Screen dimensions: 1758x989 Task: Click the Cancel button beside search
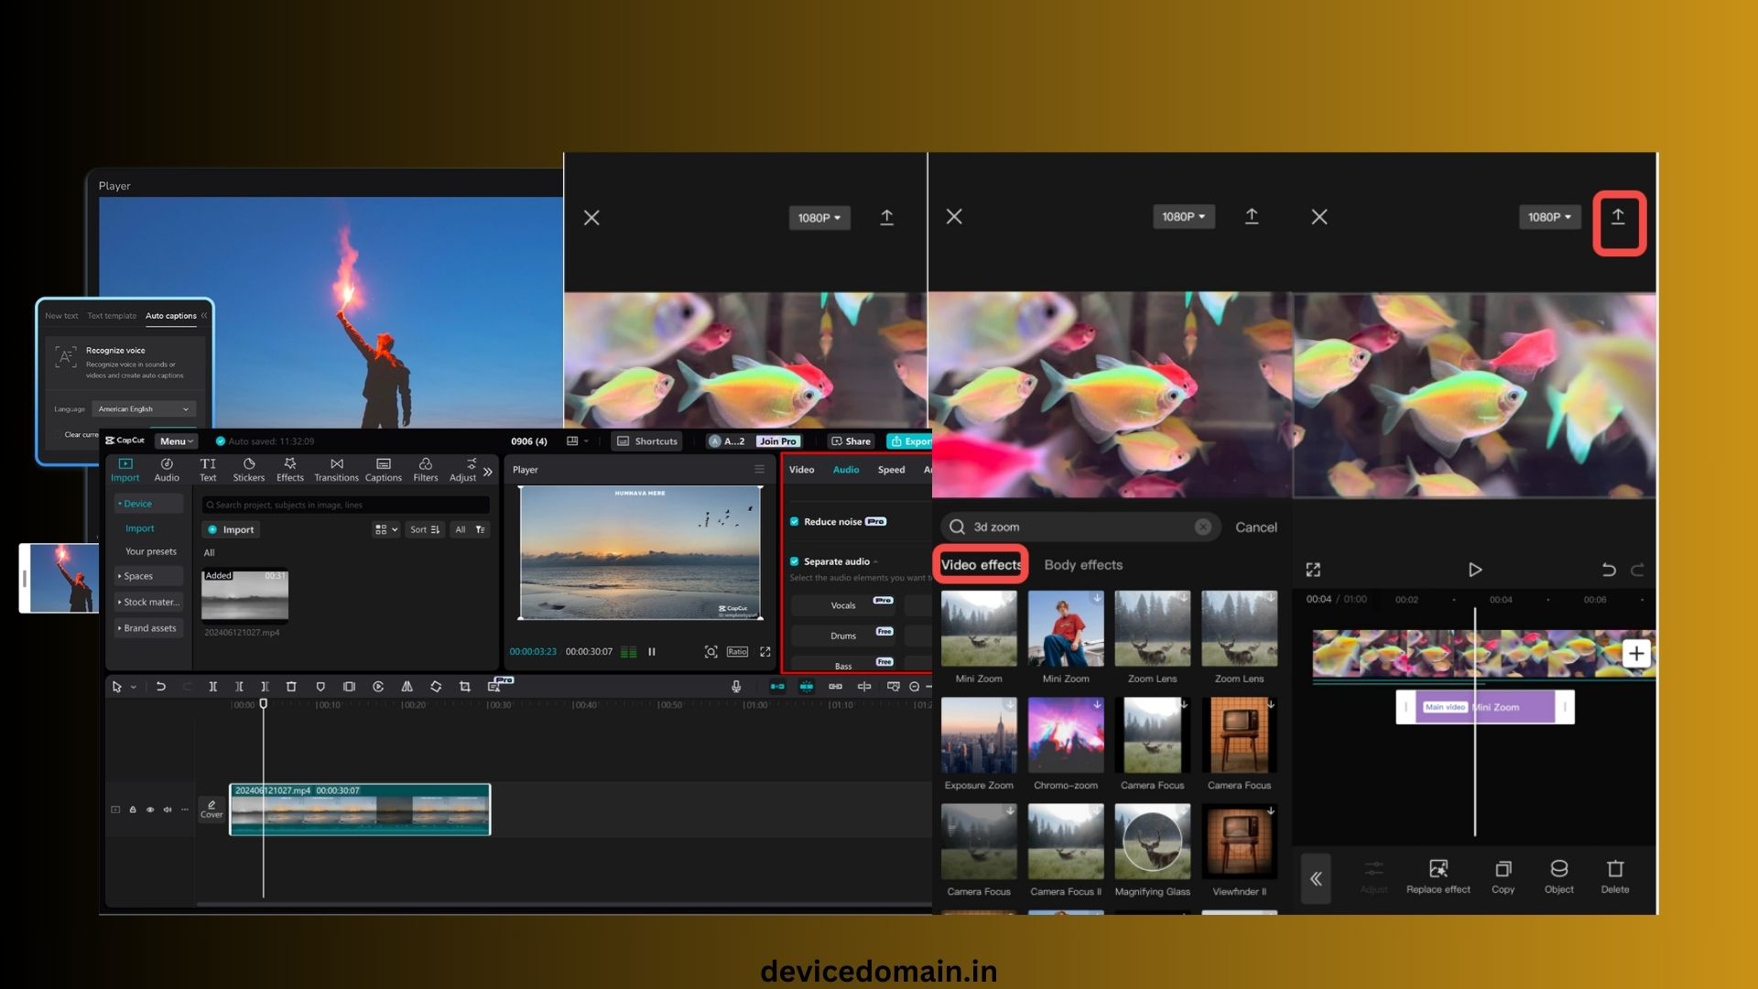[x=1255, y=527]
